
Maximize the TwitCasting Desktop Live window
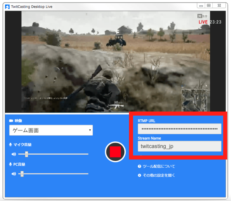click(209, 5)
